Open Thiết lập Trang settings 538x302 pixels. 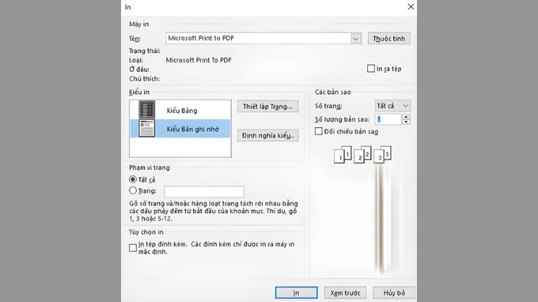[x=268, y=107]
